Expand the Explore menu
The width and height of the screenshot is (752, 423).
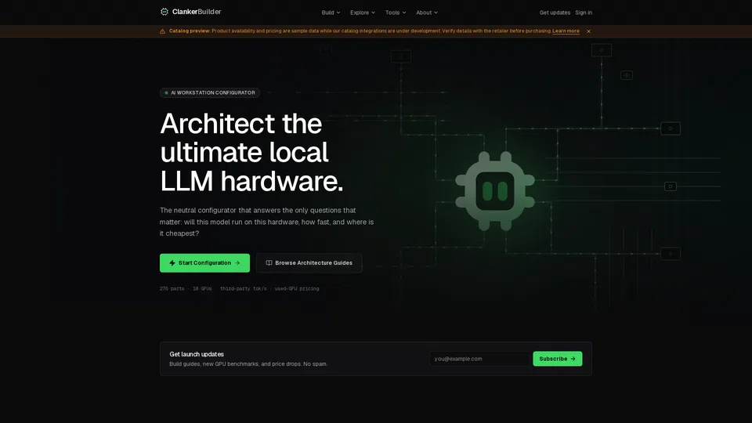pyautogui.click(x=362, y=13)
